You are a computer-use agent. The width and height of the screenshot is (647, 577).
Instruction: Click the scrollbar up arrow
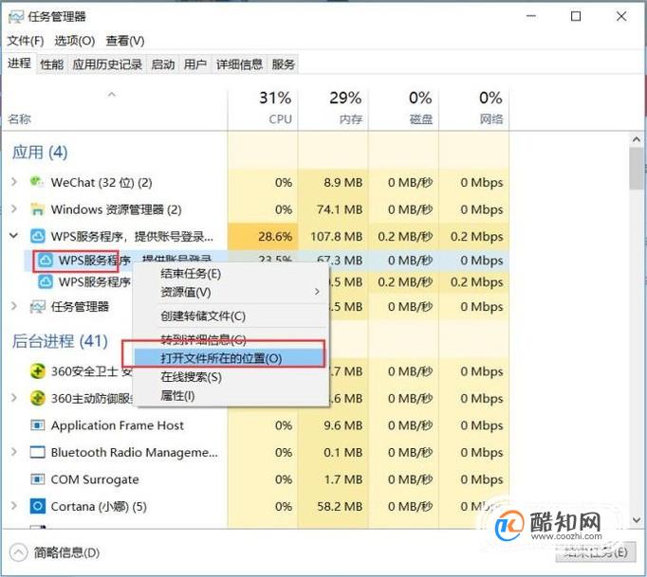637,139
